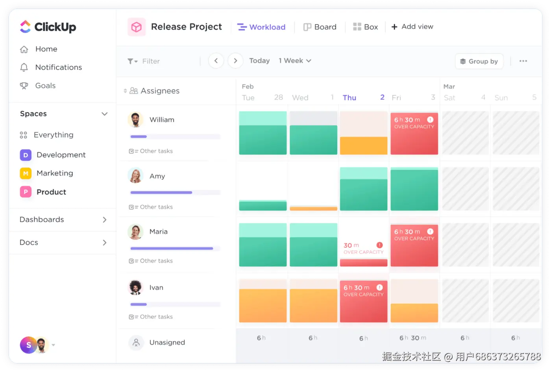
Task: Click William's Wednesday green workload block
Action: 314,140
